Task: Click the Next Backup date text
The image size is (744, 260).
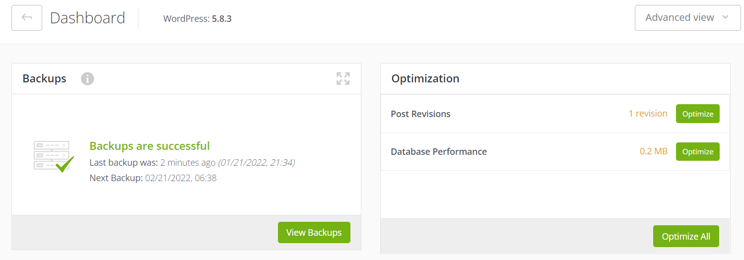Action: tap(181, 178)
